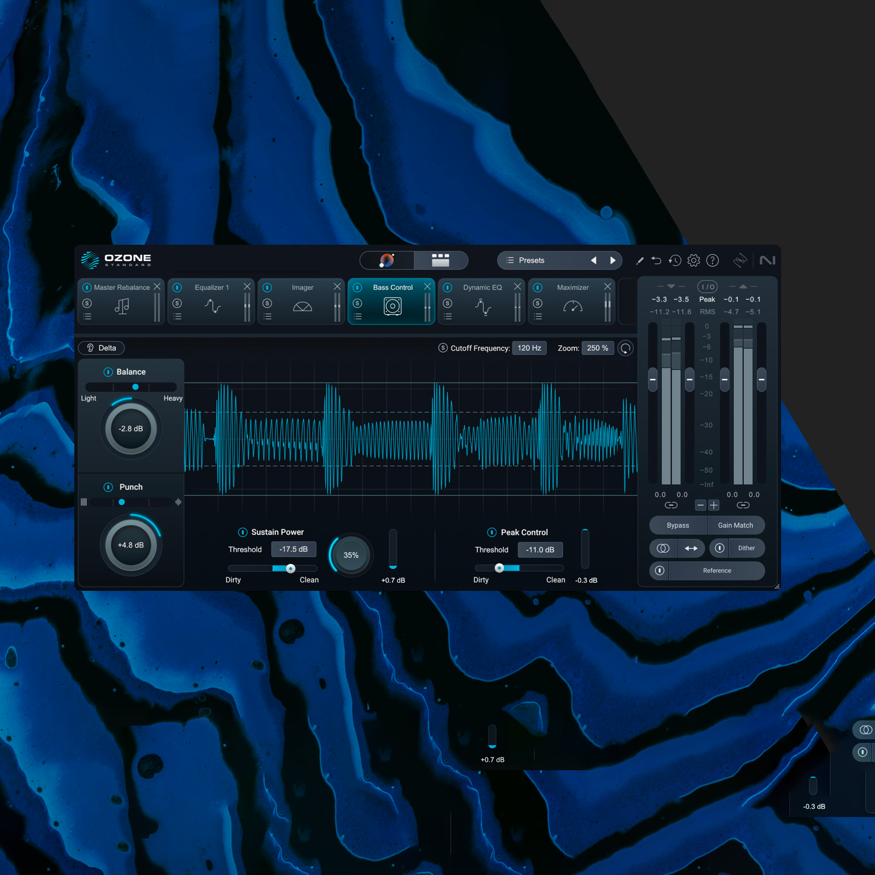The width and height of the screenshot is (875, 875).
Task: Open the Master Assistant orb view
Action: tap(387, 260)
